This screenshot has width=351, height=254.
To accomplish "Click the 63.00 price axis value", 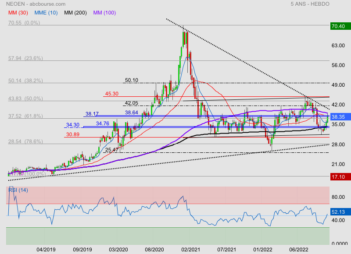I will click(338, 46).
